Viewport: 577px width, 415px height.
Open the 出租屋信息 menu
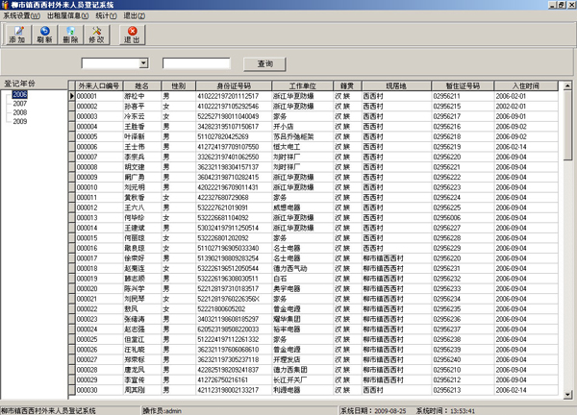tap(65, 16)
